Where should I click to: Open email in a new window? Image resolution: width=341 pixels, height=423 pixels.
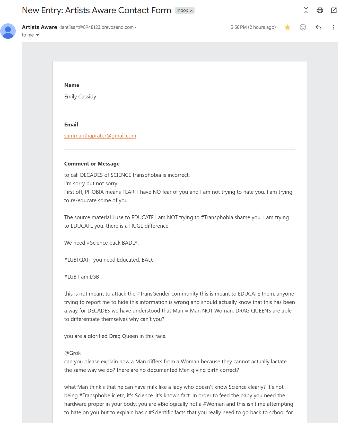pyautogui.click(x=334, y=10)
